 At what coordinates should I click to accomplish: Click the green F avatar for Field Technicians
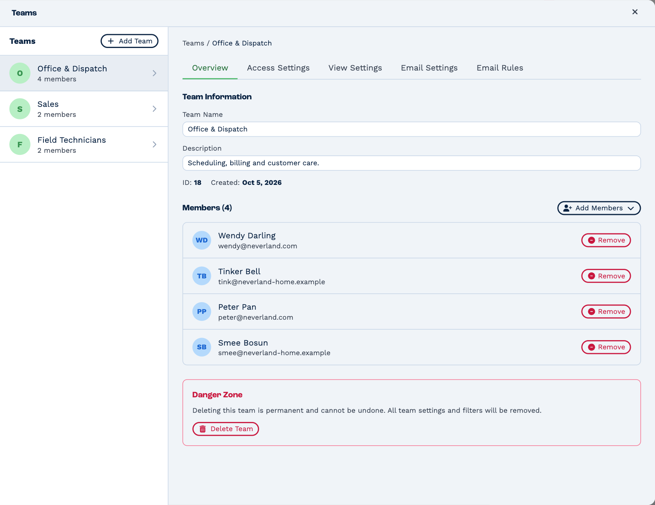coord(20,144)
